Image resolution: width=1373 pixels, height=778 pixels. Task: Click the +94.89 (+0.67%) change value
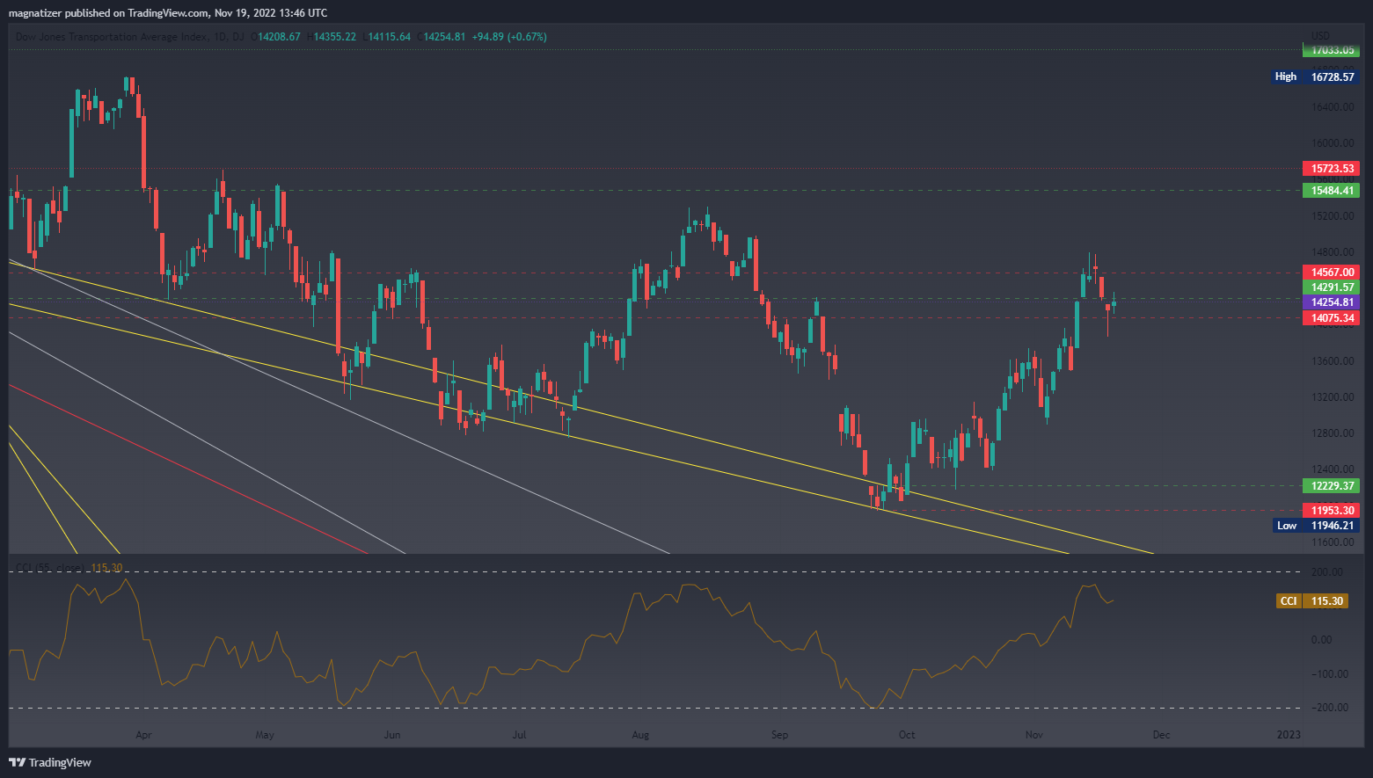point(509,37)
